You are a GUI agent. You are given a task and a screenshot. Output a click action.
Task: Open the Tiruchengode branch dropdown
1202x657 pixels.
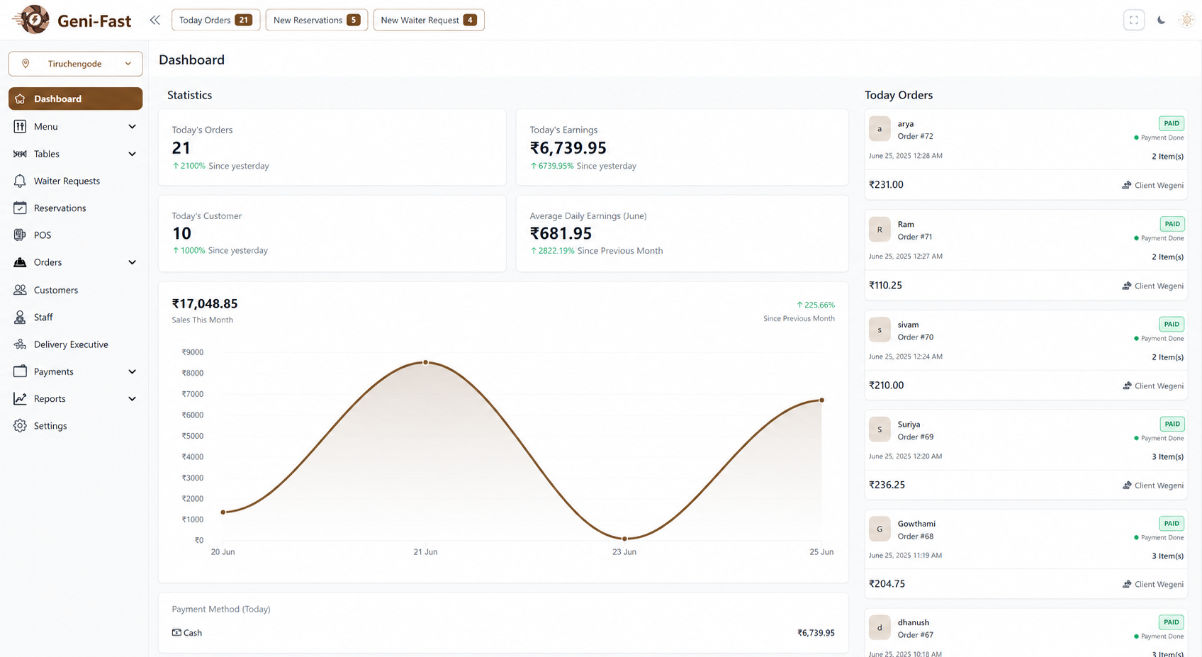75,64
